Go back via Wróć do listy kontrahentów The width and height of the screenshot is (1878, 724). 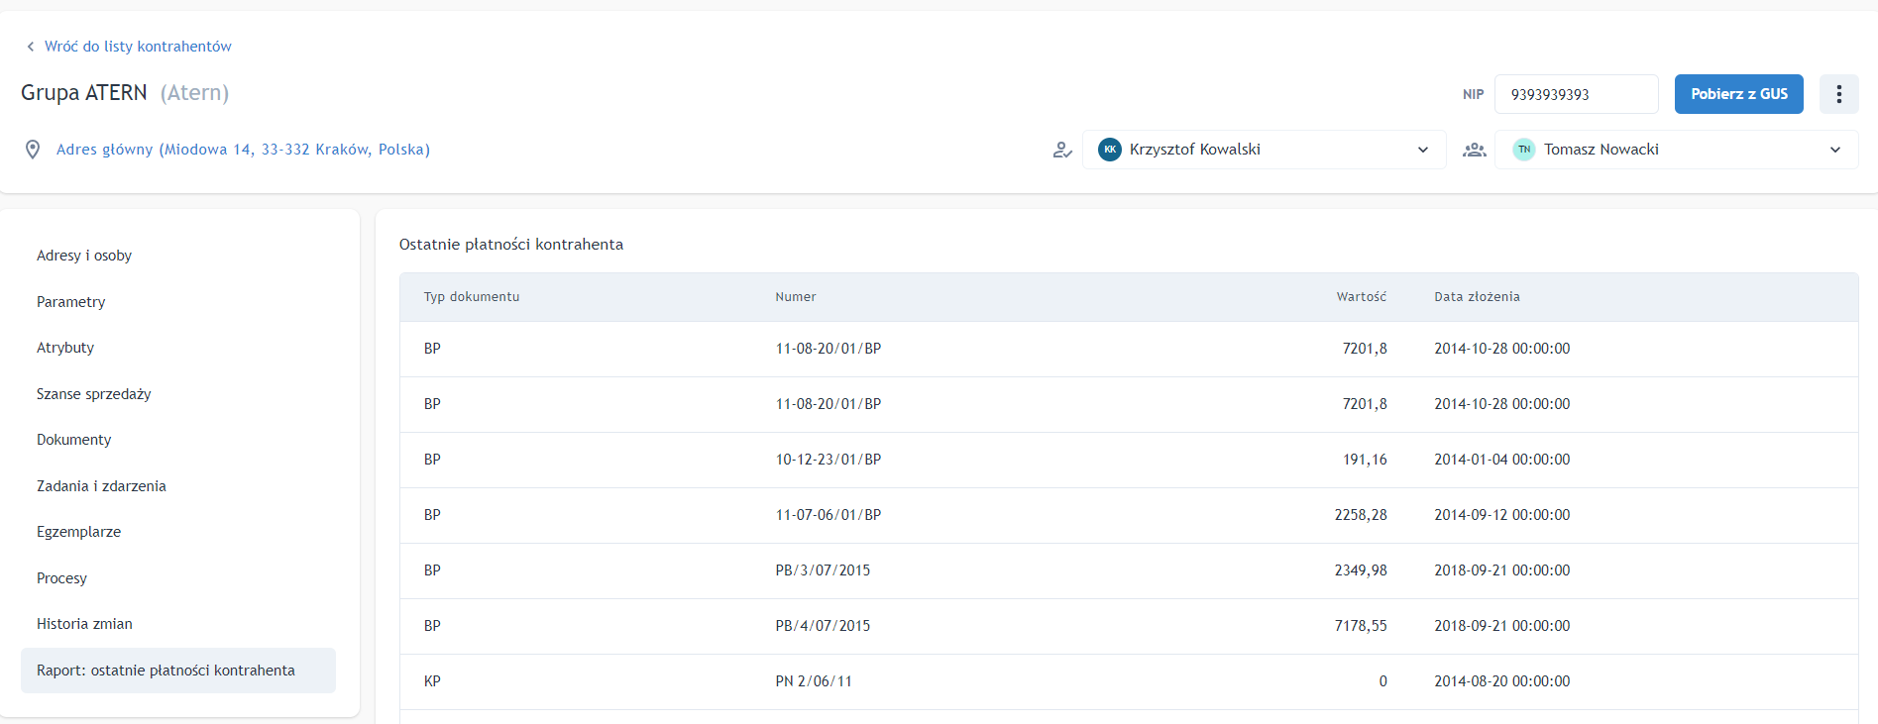point(138,47)
